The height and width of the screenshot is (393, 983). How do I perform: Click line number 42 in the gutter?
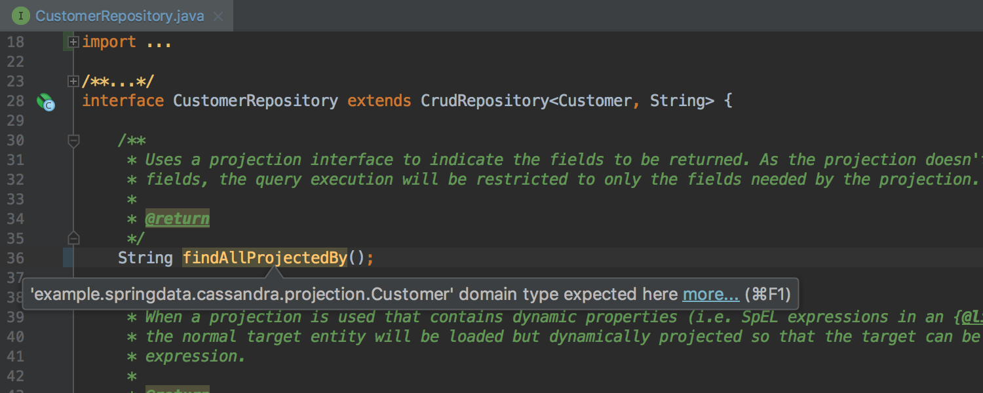pyautogui.click(x=15, y=376)
